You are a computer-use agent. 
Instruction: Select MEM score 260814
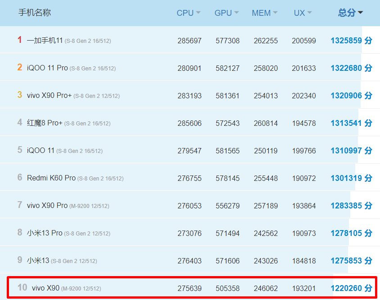[x=266, y=123]
